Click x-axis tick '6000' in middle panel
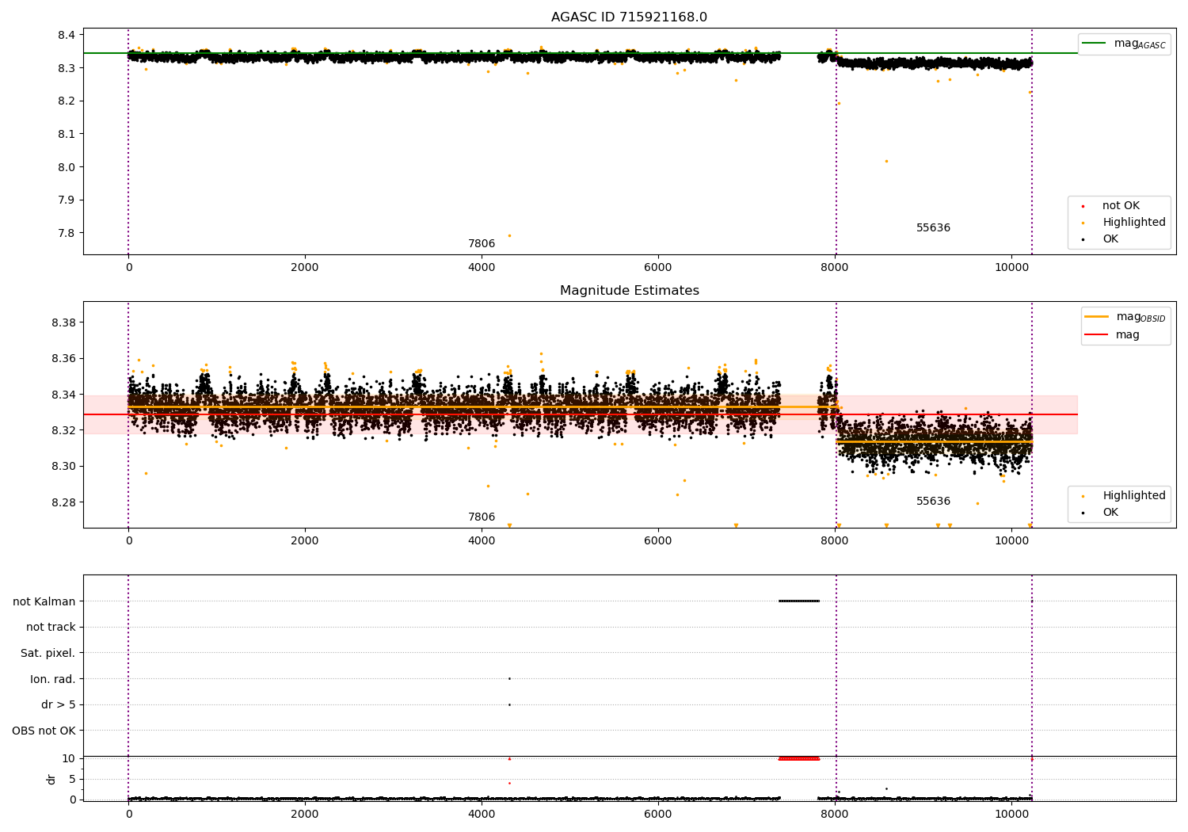Image resolution: width=1188 pixels, height=832 pixels. tap(658, 541)
